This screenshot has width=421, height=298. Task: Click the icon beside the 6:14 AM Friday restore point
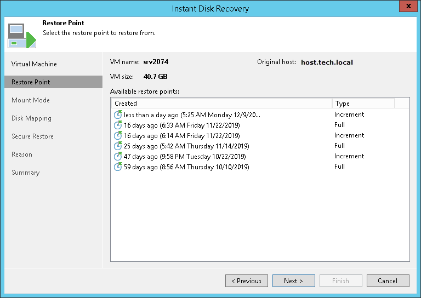118,136
